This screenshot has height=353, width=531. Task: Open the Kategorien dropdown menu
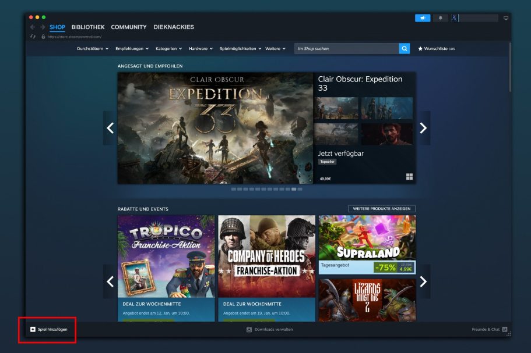click(168, 49)
